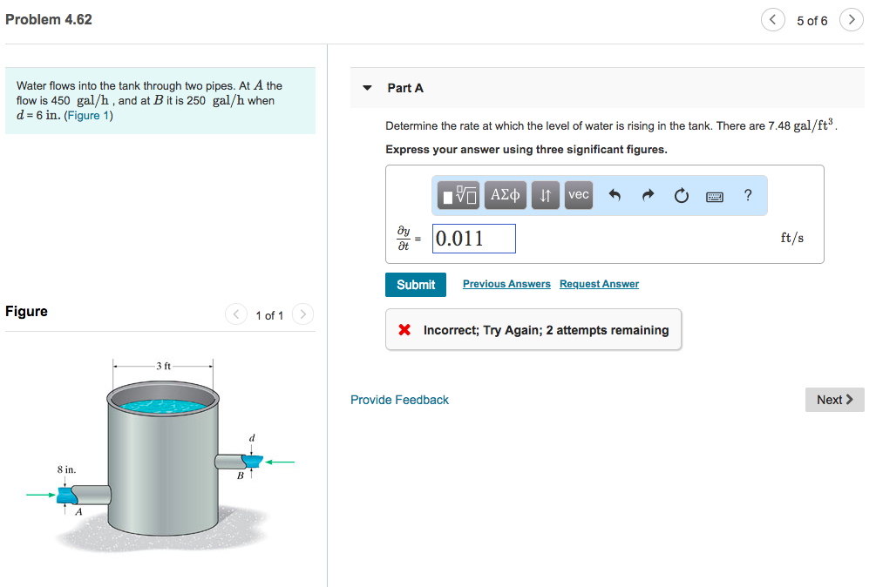Collapse Part A section triangle
Screen dimensions: 876x587
pos(367,88)
